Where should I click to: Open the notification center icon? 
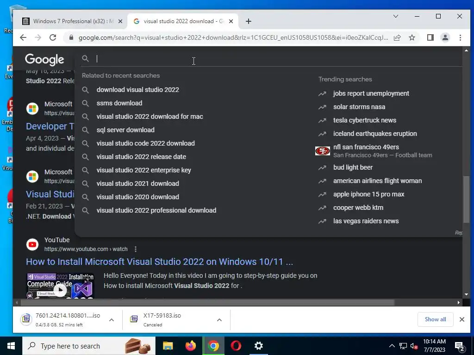pos(460,346)
